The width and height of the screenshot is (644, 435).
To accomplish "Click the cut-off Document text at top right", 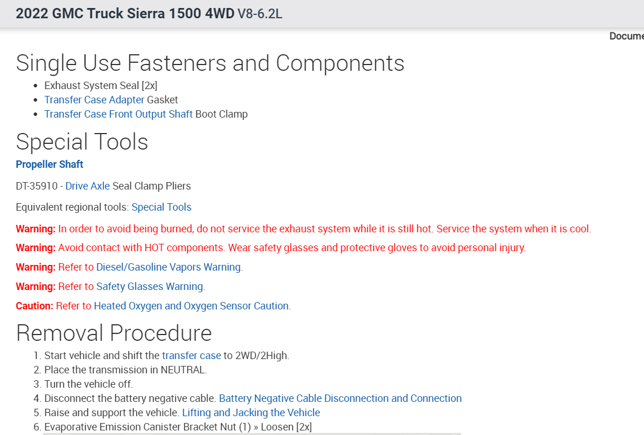I will 626,36.
